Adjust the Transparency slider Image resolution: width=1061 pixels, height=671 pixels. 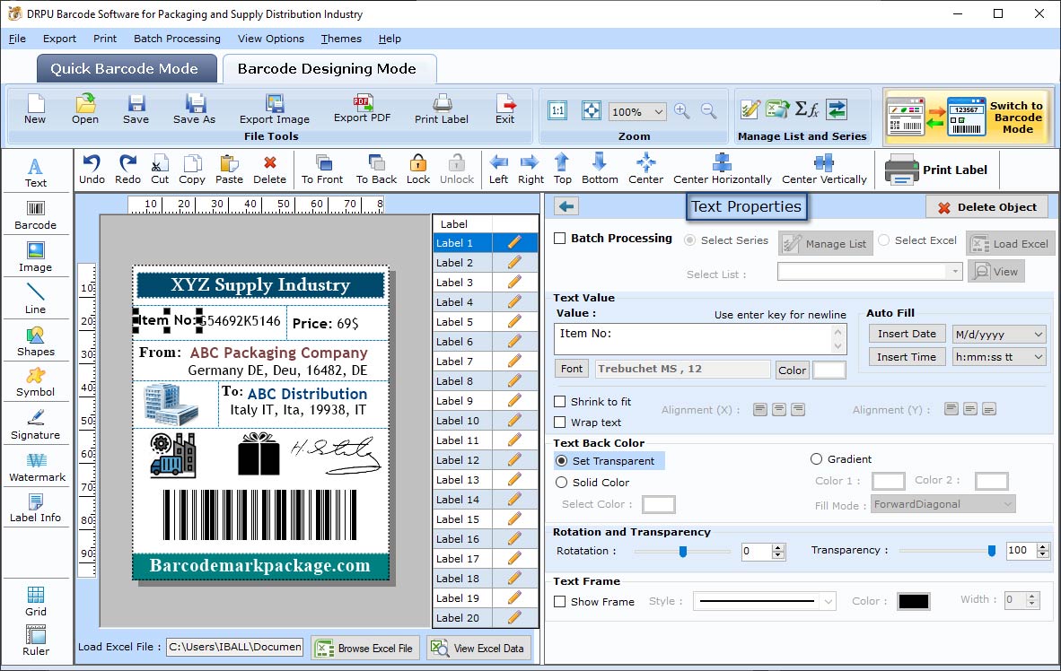[x=991, y=552]
